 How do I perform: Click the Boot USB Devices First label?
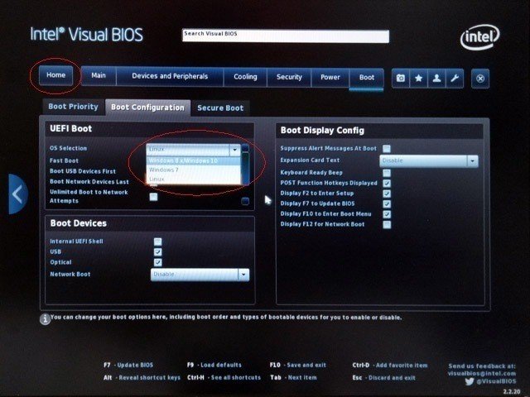click(83, 171)
